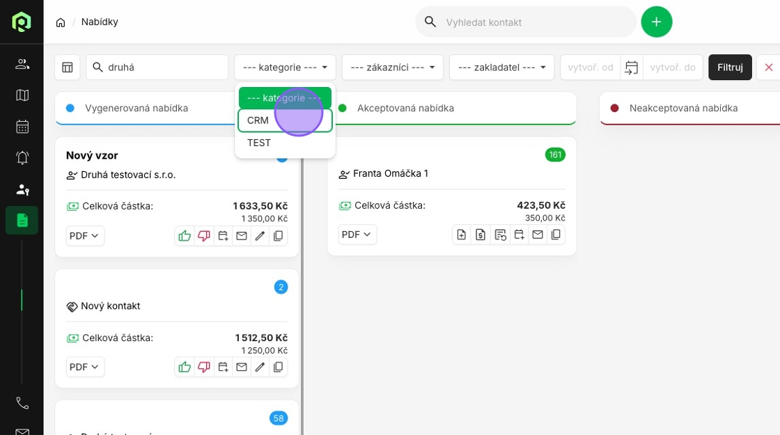Click the invoice dollar icon on Franta Omáčka card

pos(481,235)
